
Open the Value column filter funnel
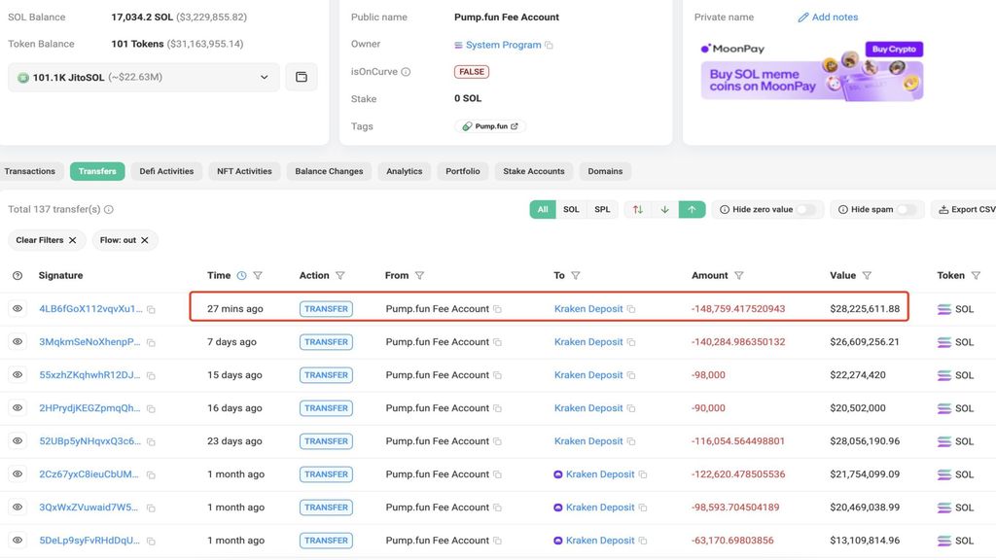(867, 275)
